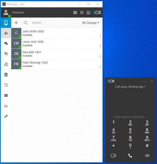Open options menu for Lewis Wolf
Screen dimensions: 157x164
point(100,46)
